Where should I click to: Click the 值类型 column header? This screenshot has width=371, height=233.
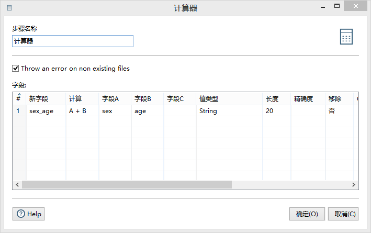click(x=229, y=98)
